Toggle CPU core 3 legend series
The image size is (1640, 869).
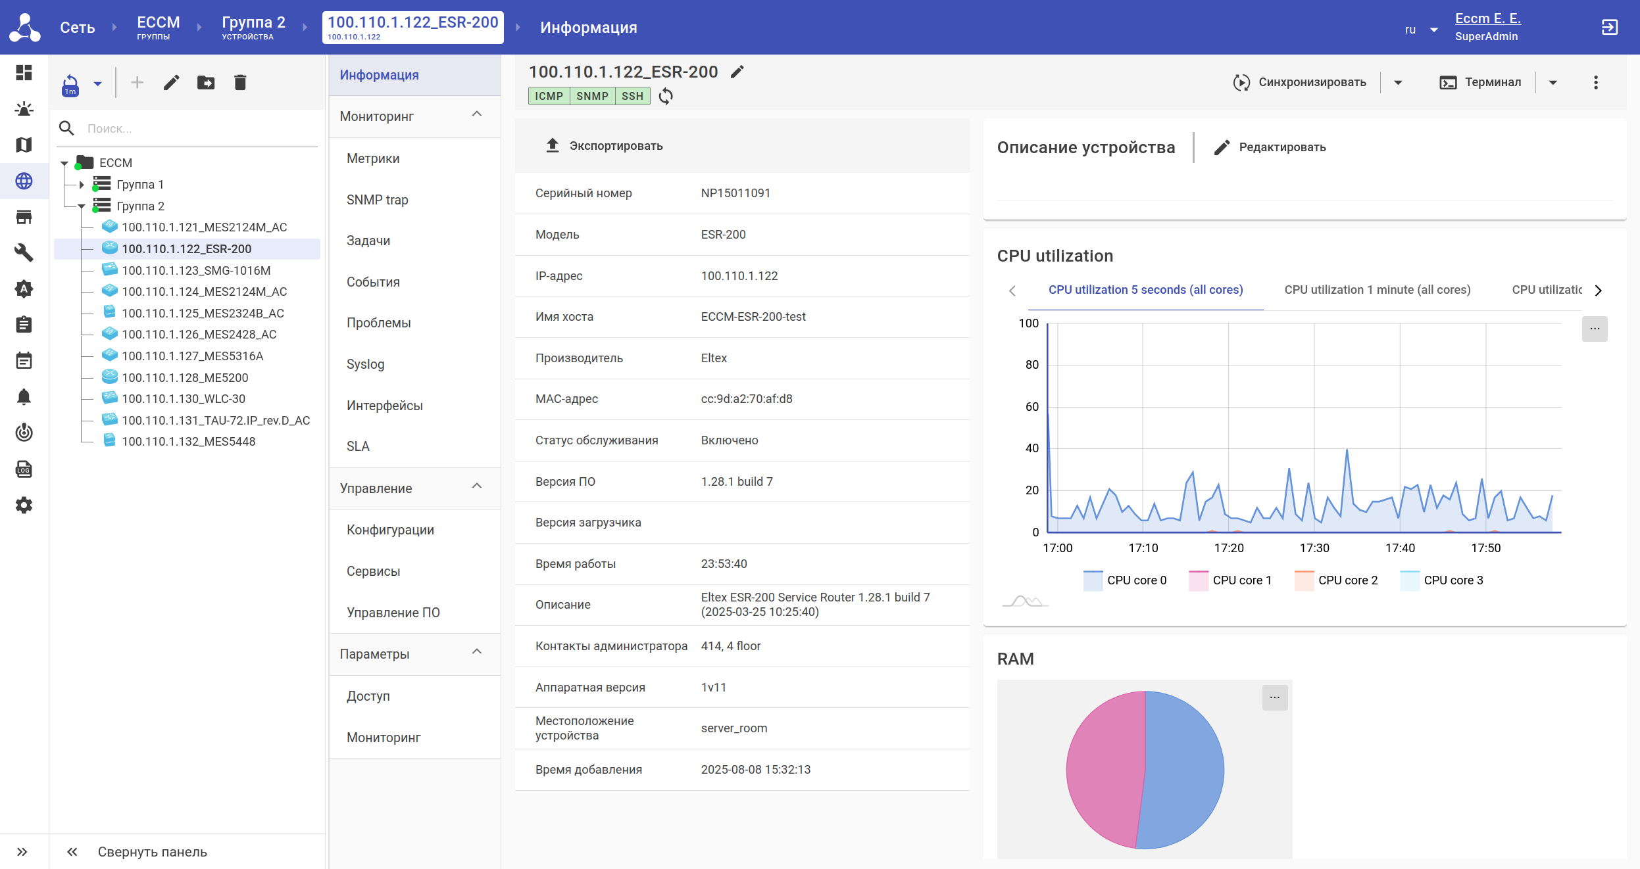[x=1442, y=580]
